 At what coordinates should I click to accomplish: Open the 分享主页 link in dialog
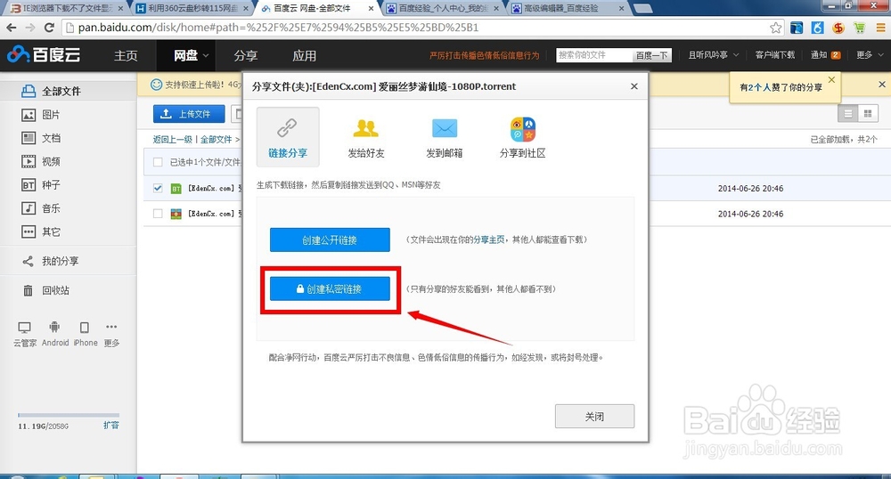488,240
